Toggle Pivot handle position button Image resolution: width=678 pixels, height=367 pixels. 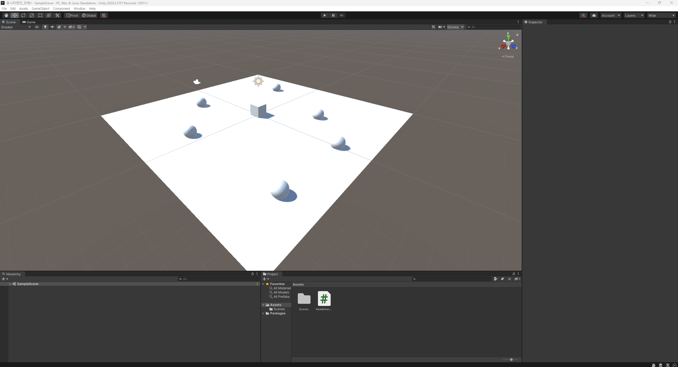pyautogui.click(x=72, y=15)
